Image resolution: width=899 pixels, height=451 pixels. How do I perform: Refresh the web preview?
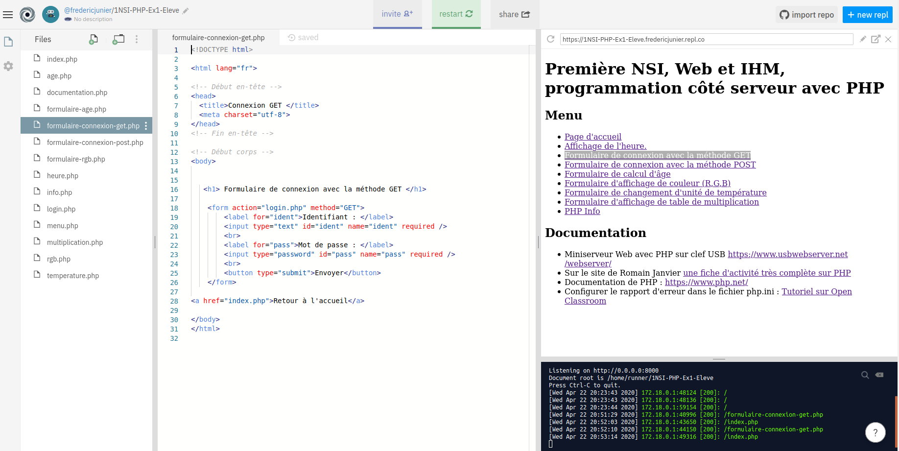pyautogui.click(x=550, y=39)
